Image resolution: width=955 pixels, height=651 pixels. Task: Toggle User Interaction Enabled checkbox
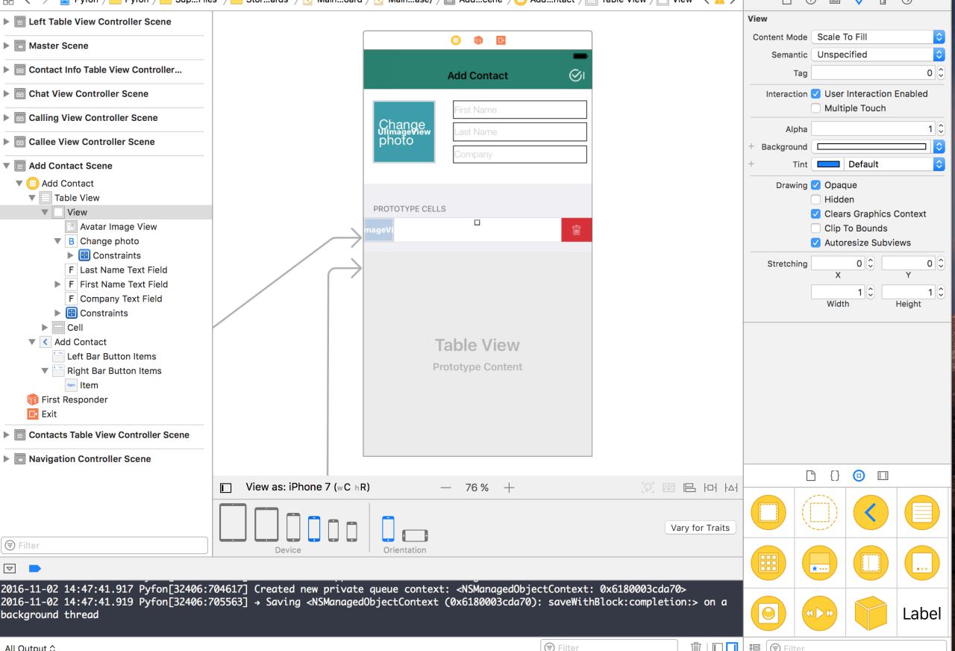tap(815, 94)
